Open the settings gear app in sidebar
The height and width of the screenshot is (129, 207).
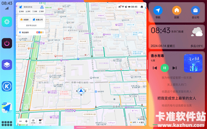(7, 22)
